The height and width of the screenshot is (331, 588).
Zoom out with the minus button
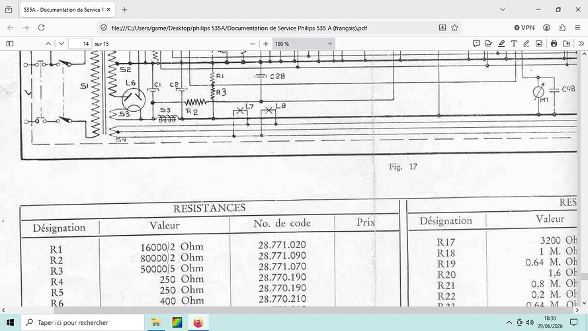253,44
